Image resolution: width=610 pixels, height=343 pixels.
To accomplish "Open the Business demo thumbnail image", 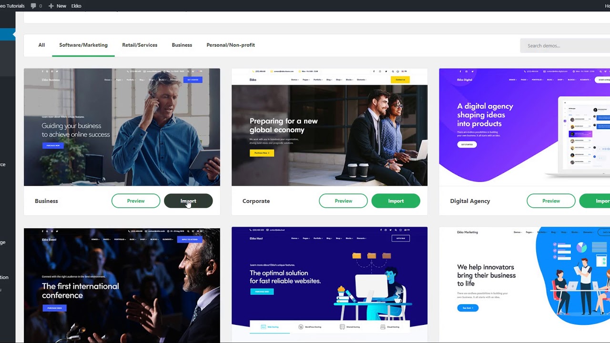I will pos(122,127).
